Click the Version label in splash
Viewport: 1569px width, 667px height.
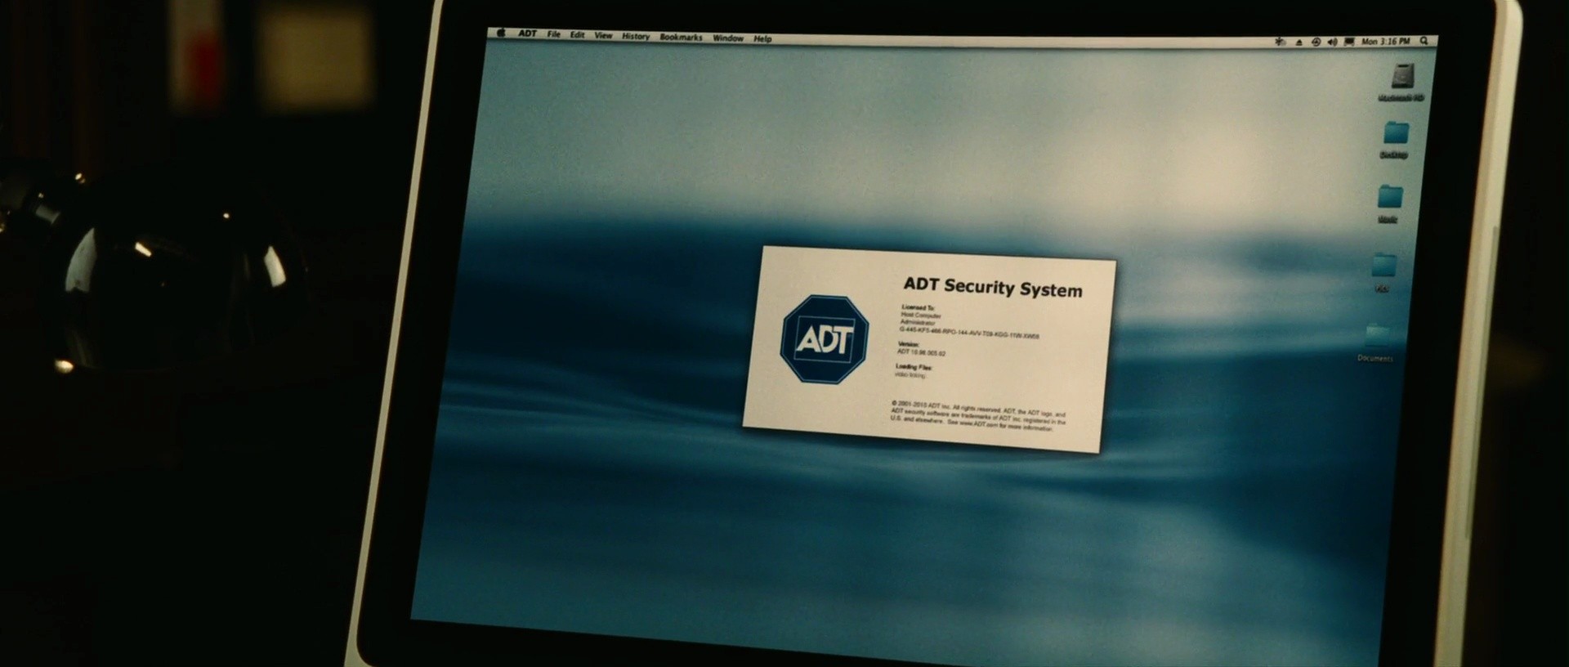(909, 345)
